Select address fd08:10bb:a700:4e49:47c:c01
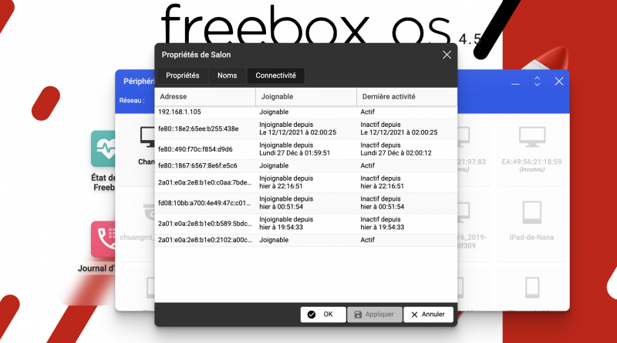The image size is (617, 343). [204, 203]
